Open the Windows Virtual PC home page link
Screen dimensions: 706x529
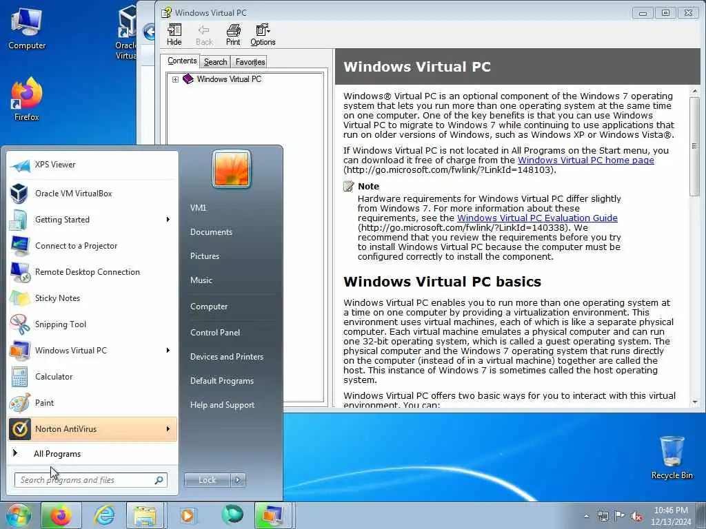[x=586, y=160]
